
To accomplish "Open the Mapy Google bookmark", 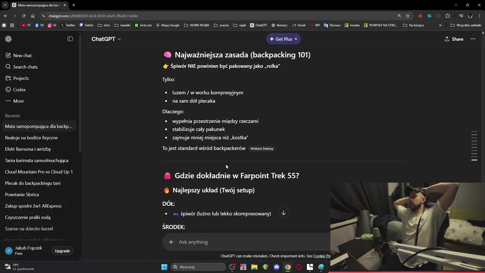I will tap(167, 25).
